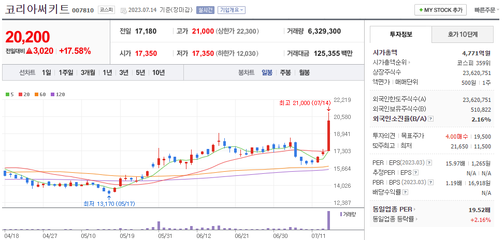Click the 실시간 realtime badge
Viewport: 504px width, 240px height.
[x=206, y=10]
